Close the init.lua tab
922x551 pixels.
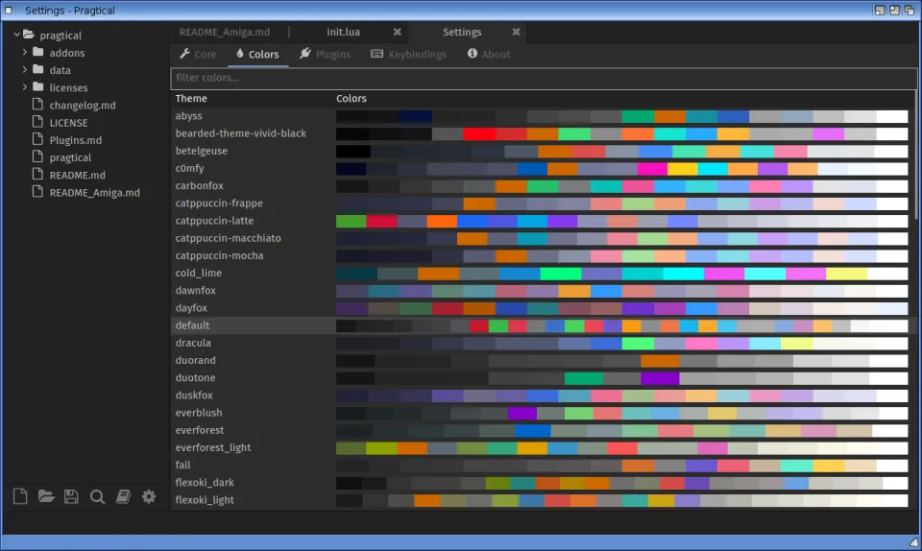397,32
